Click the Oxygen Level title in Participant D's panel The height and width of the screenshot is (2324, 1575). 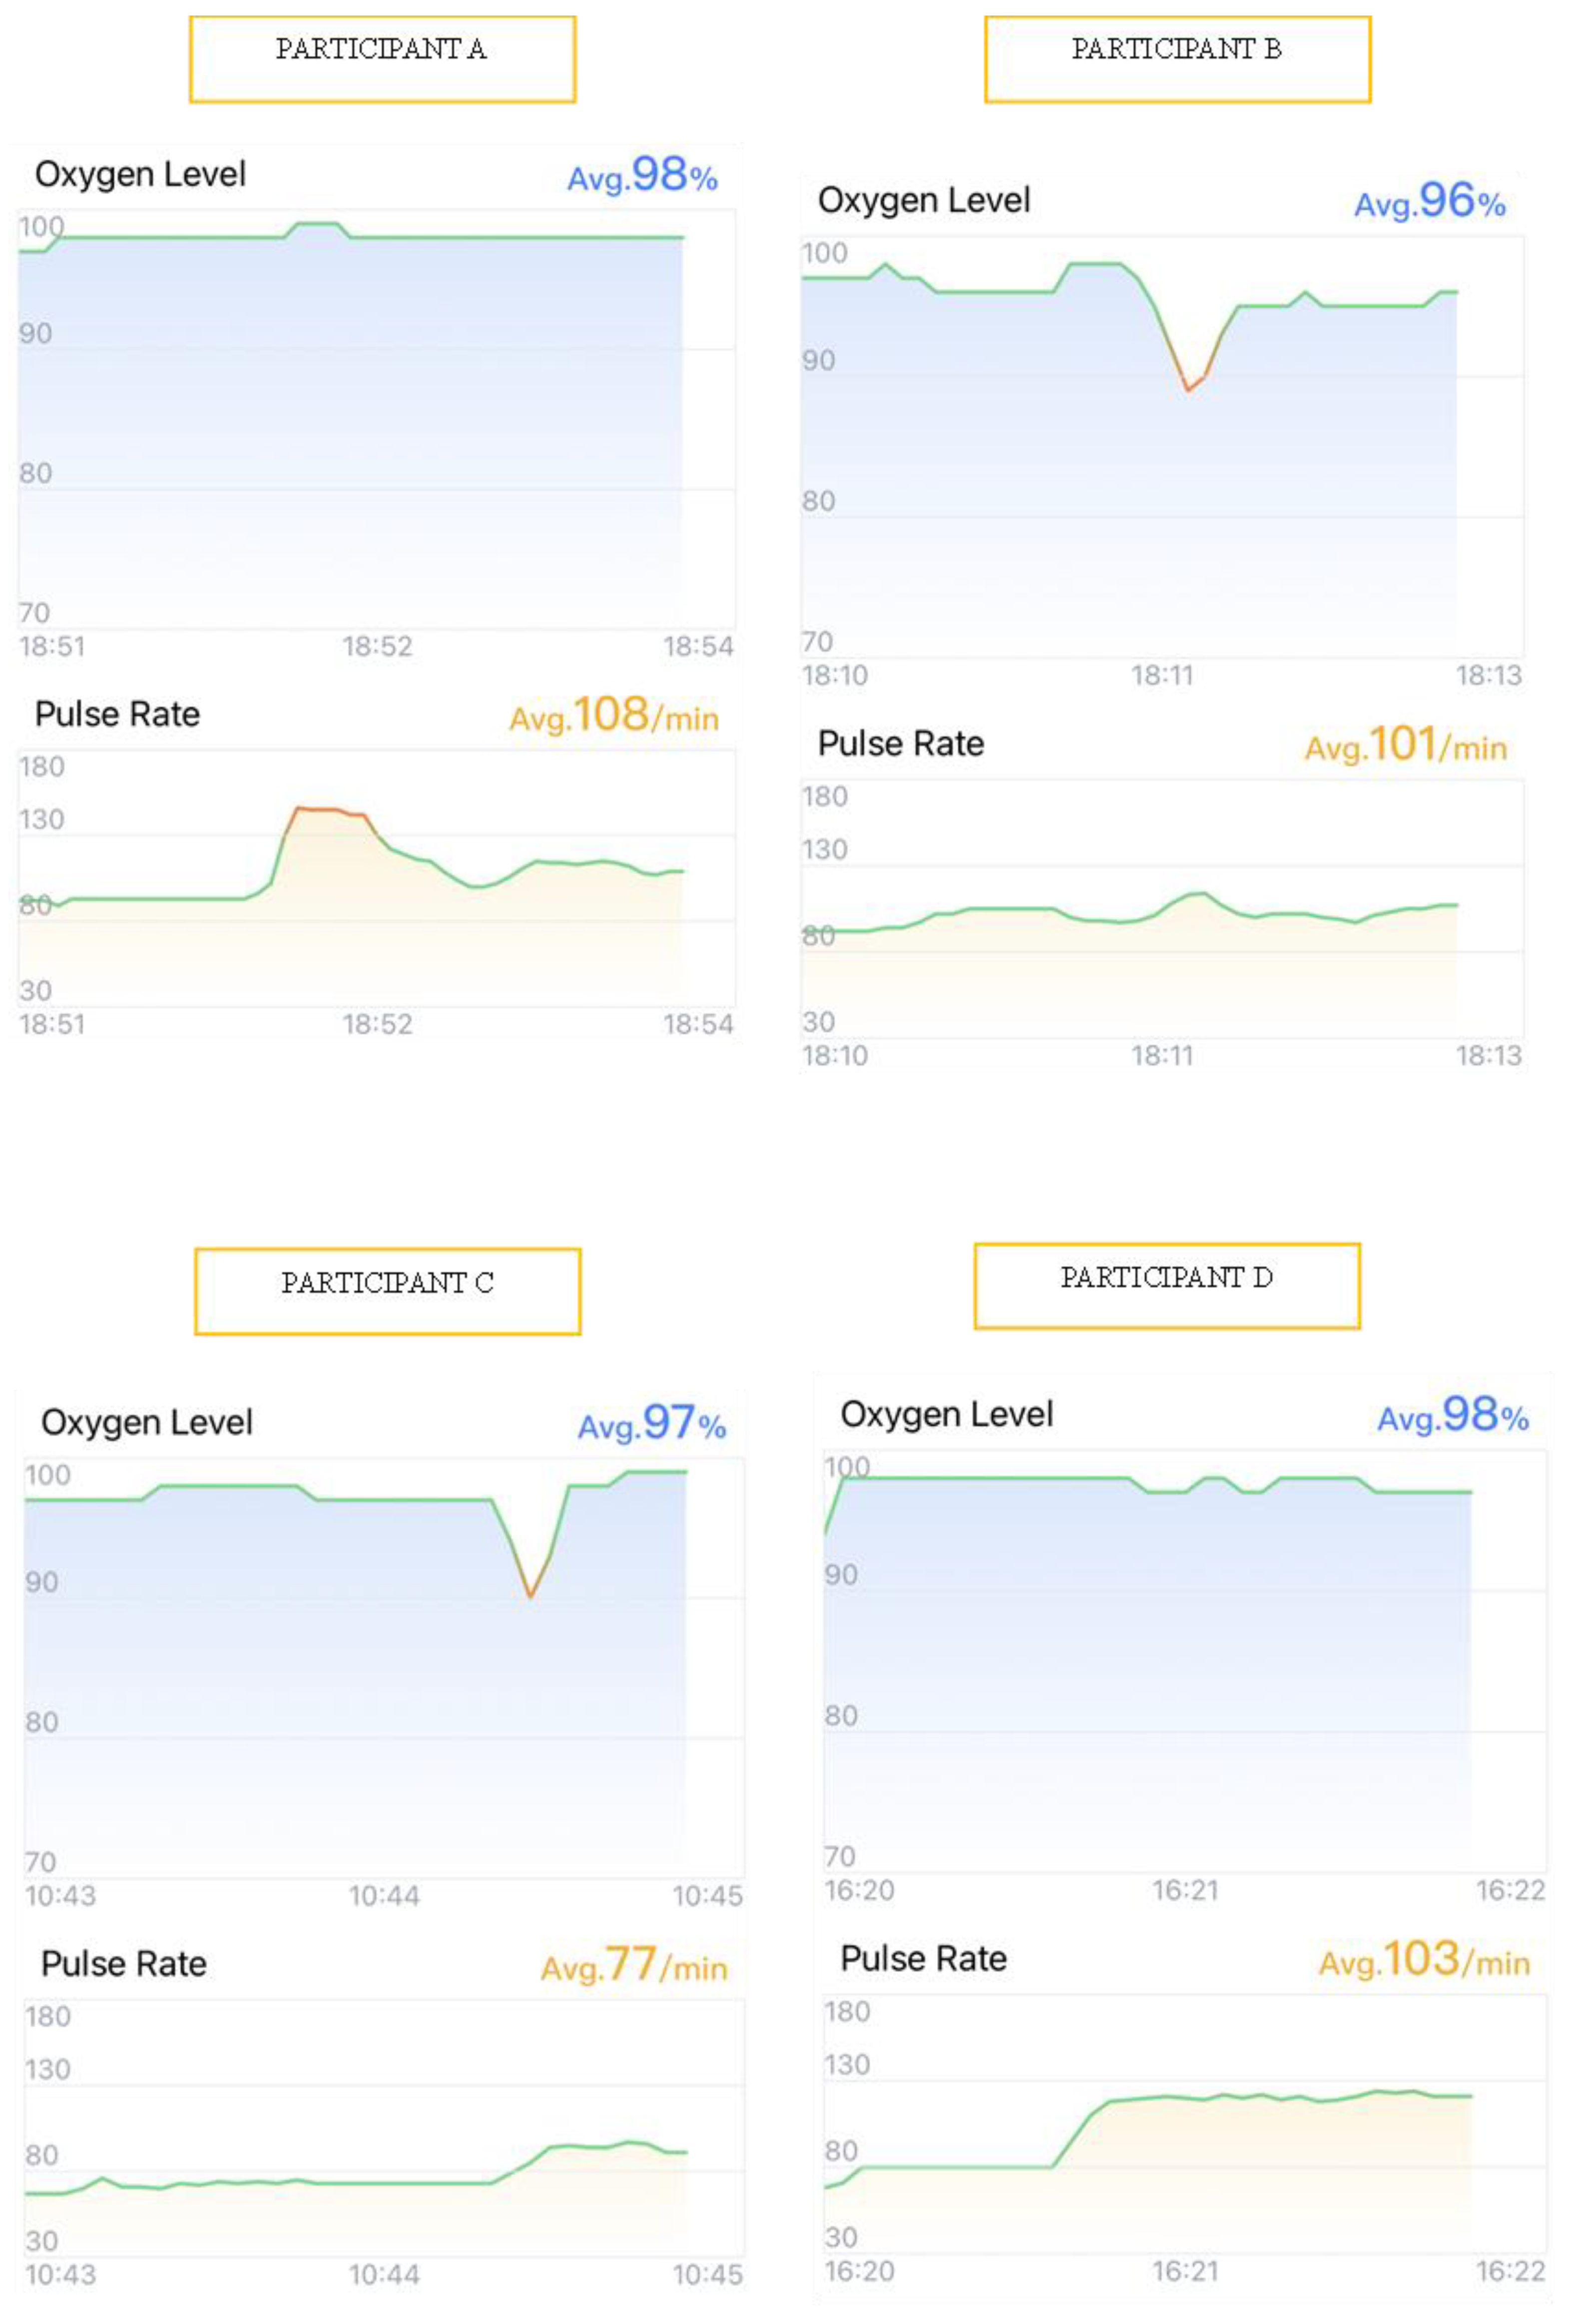946,1414
